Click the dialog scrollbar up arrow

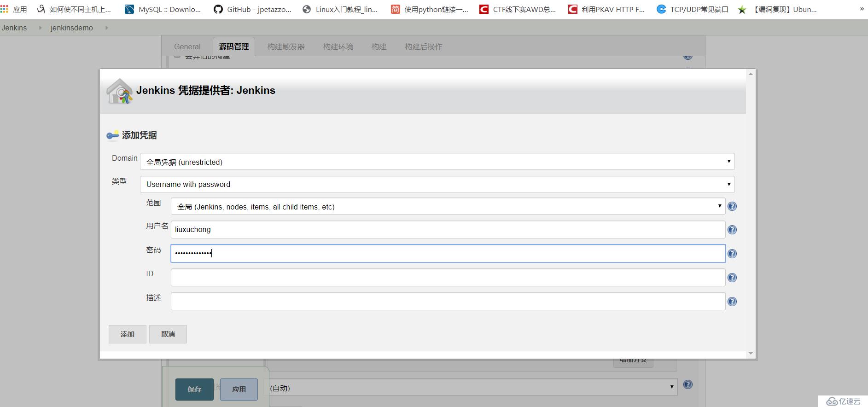[x=751, y=74]
